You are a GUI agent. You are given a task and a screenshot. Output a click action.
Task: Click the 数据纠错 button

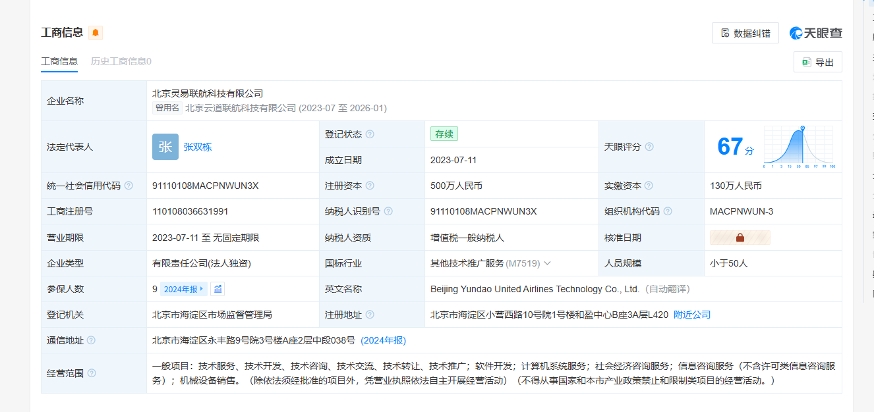click(x=745, y=33)
